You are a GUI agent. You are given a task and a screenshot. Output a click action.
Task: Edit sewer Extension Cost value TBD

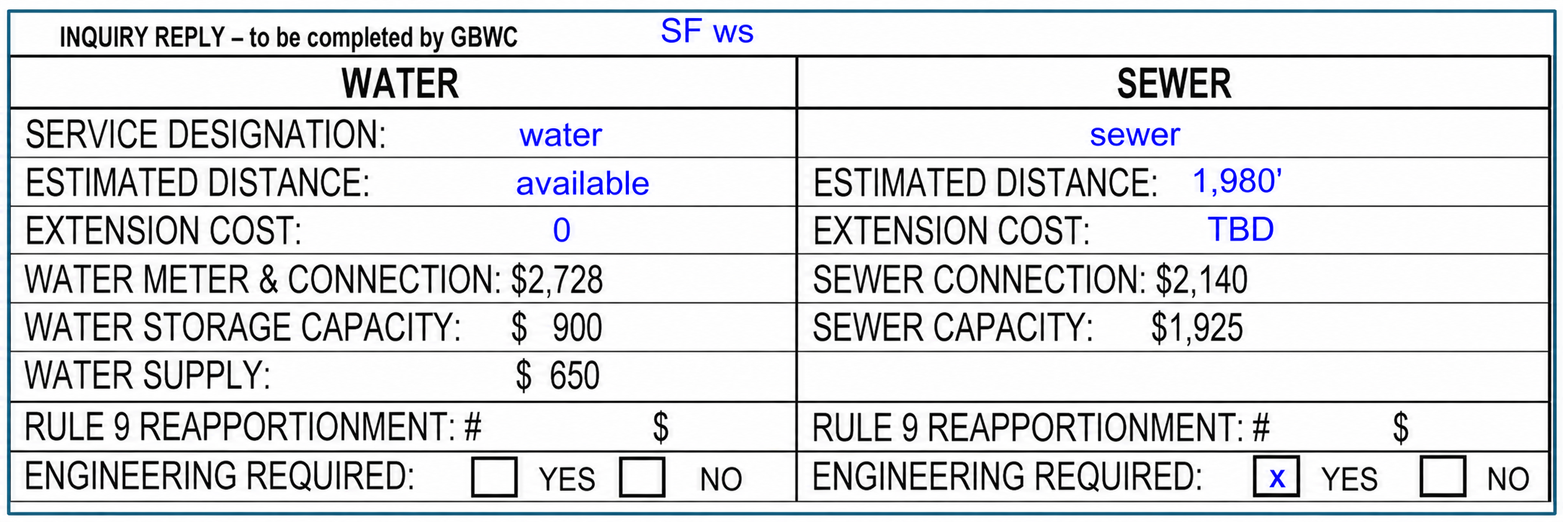[x=1240, y=230]
